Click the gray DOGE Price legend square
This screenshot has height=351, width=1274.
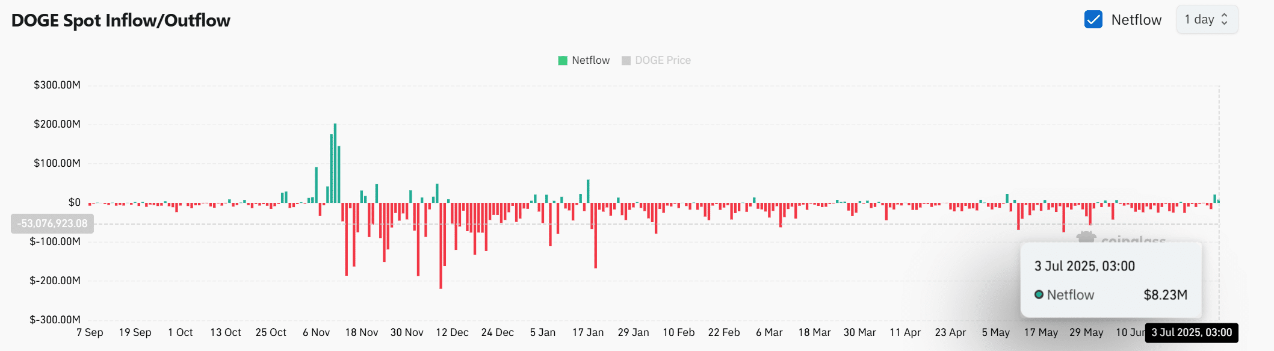tap(626, 60)
